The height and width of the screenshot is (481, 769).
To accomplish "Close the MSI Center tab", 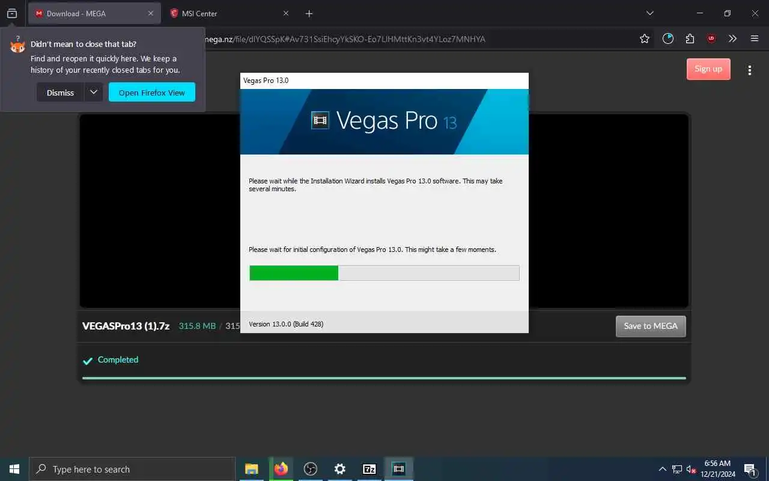I will pyautogui.click(x=286, y=13).
